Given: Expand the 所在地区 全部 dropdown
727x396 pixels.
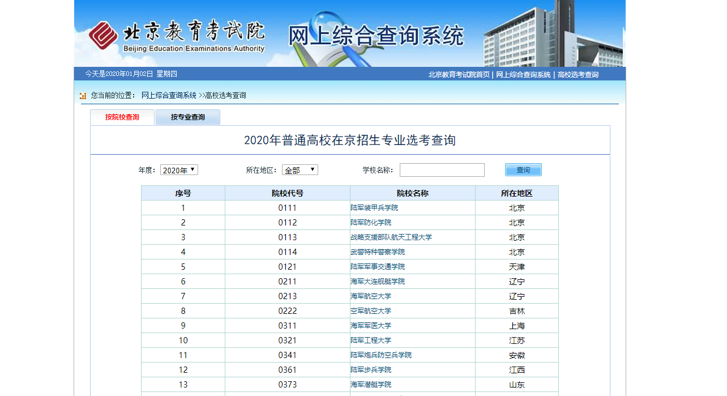Looking at the screenshot, I should coord(300,170).
